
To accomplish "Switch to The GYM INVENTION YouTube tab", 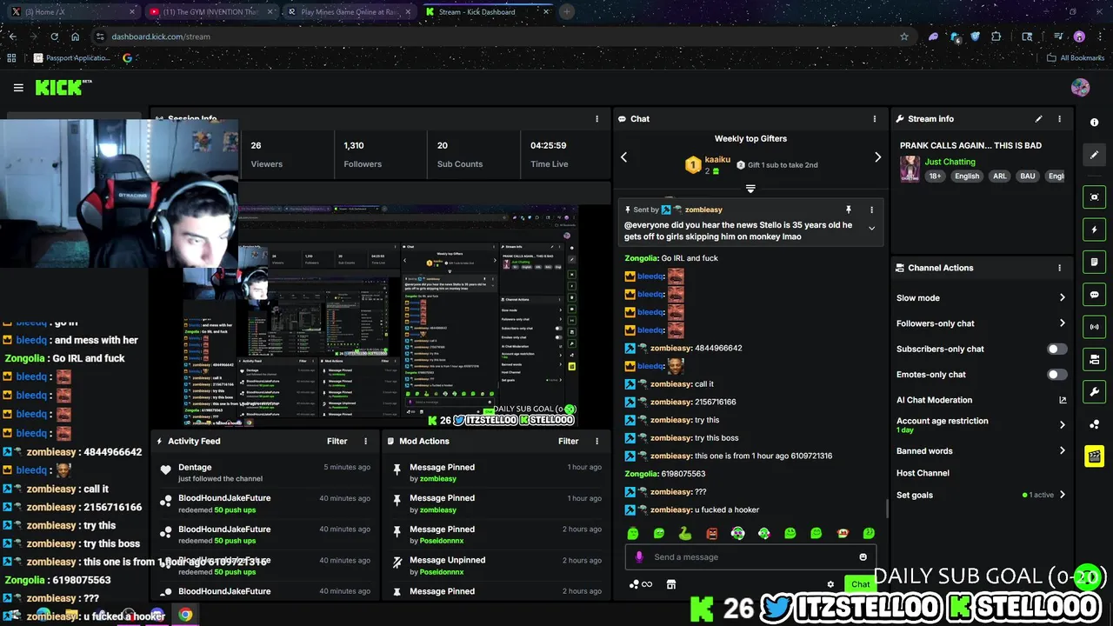I will [x=211, y=12].
